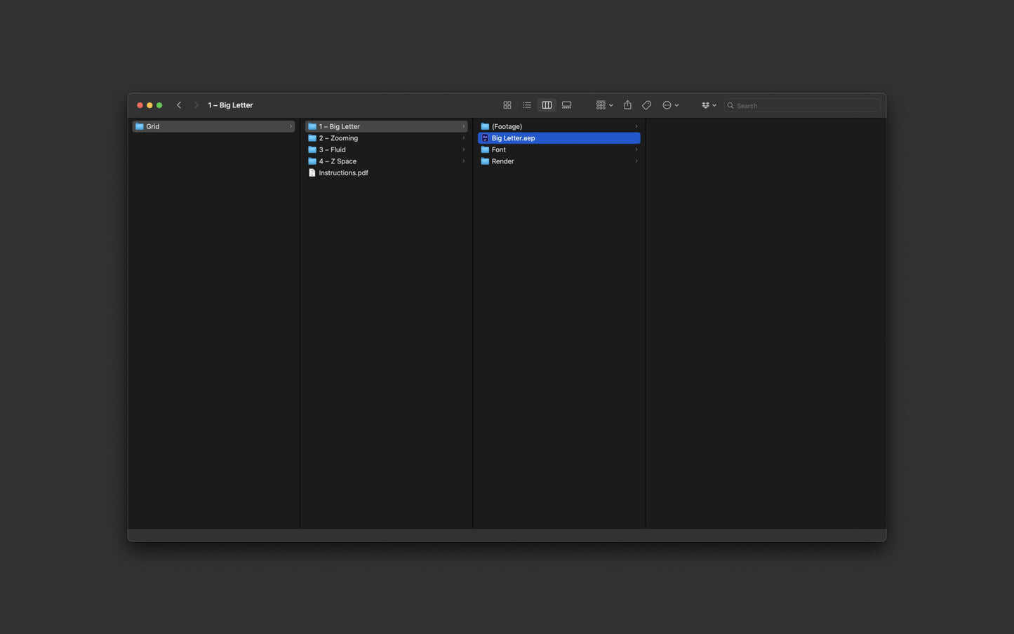The width and height of the screenshot is (1014, 634).
Task: Select the column view button
Action: tap(547, 105)
